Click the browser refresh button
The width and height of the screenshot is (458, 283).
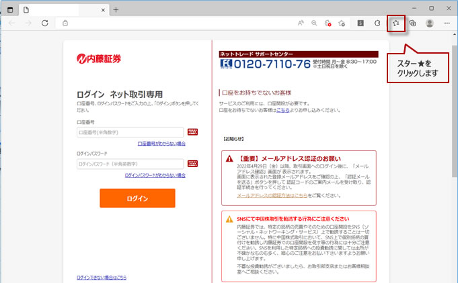[x=45, y=23]
